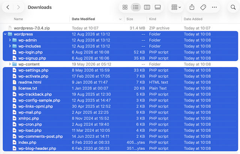240x154 pixels.
Task: Click the wp-activate.php file icon
Action: click(x=14, y=76)
